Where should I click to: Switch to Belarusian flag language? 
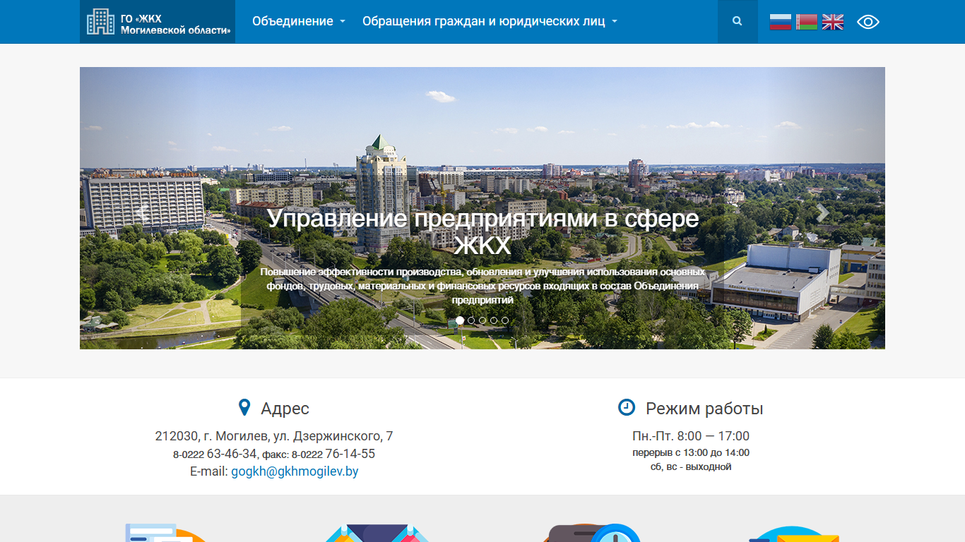point(807,22)
